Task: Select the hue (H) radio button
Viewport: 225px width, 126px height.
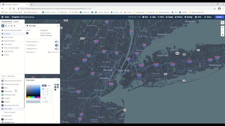Action: (43, 89)
